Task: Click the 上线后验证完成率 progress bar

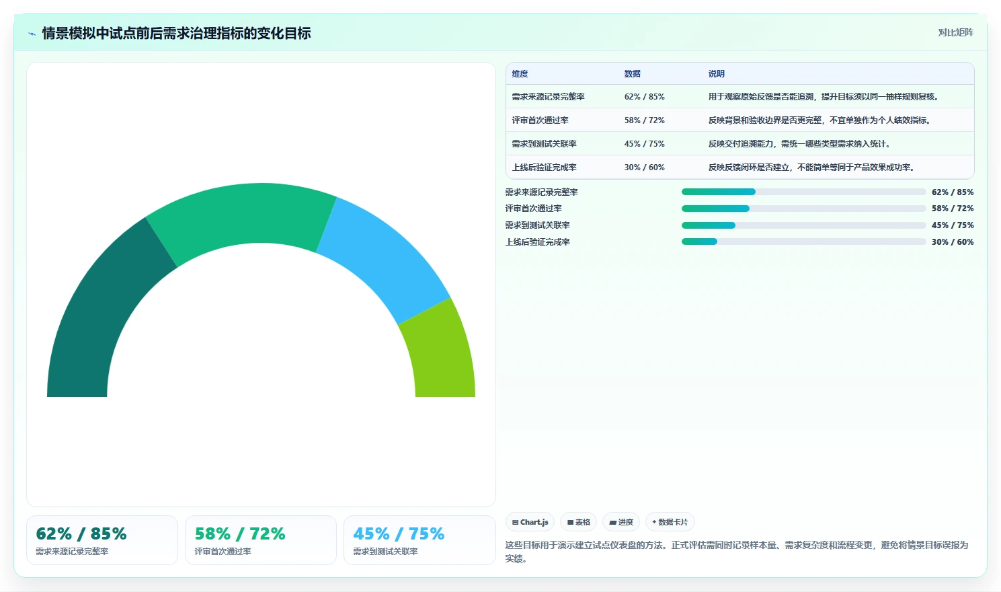Action: click(x=804, y=242)
